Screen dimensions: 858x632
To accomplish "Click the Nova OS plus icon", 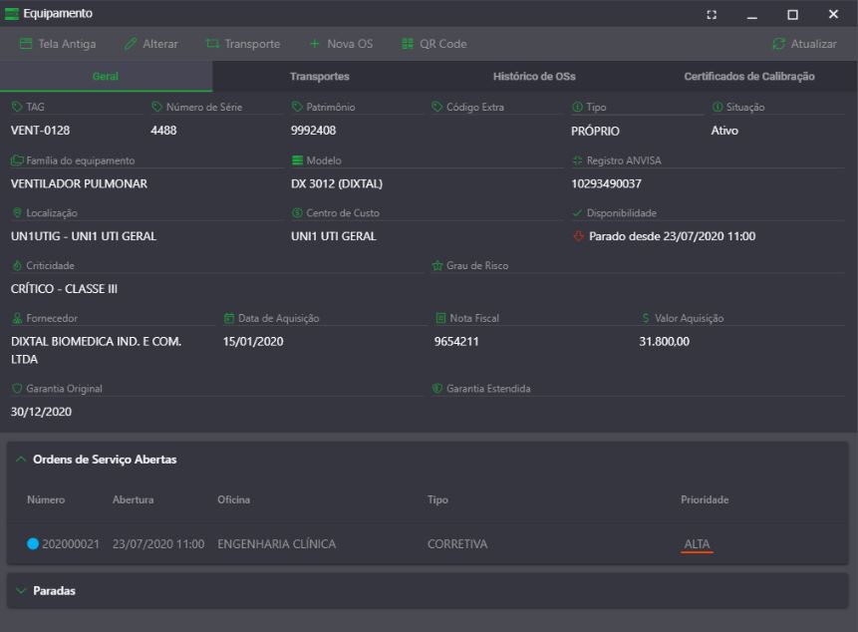I will pos(314,44).
